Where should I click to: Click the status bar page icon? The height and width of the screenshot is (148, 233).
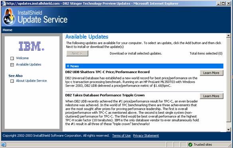pos(4,144)
